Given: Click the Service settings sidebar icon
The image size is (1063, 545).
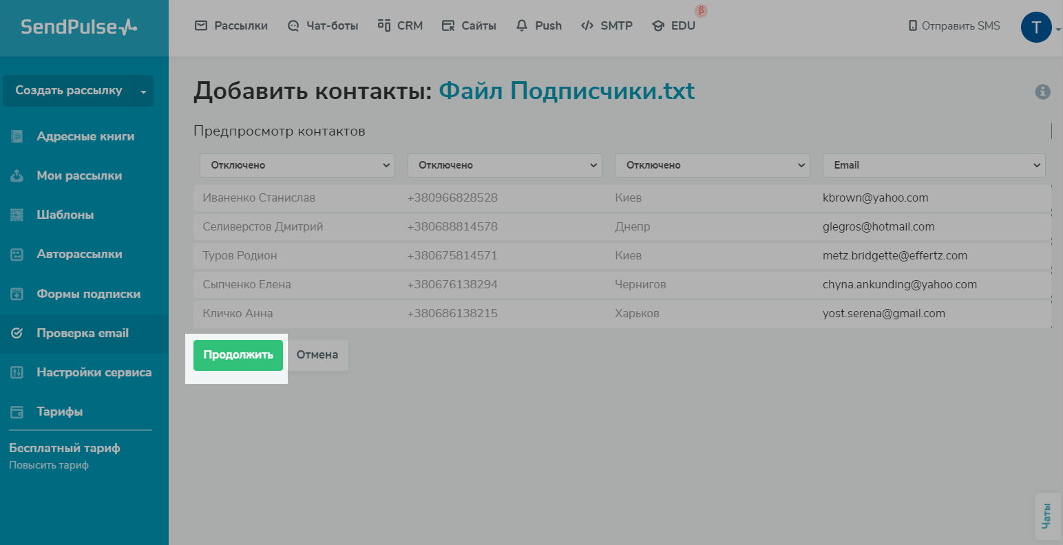Looking at the screenshot, I should tap(17, 372).
